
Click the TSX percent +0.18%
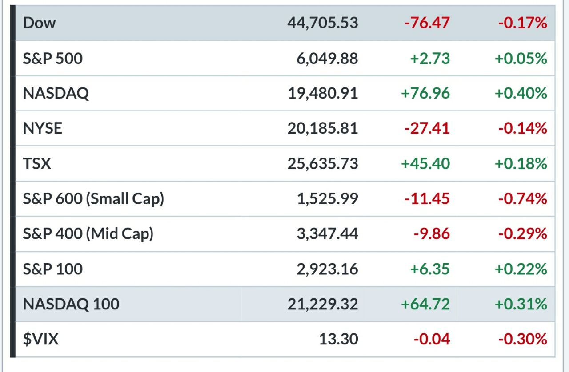tap(521, 163)
